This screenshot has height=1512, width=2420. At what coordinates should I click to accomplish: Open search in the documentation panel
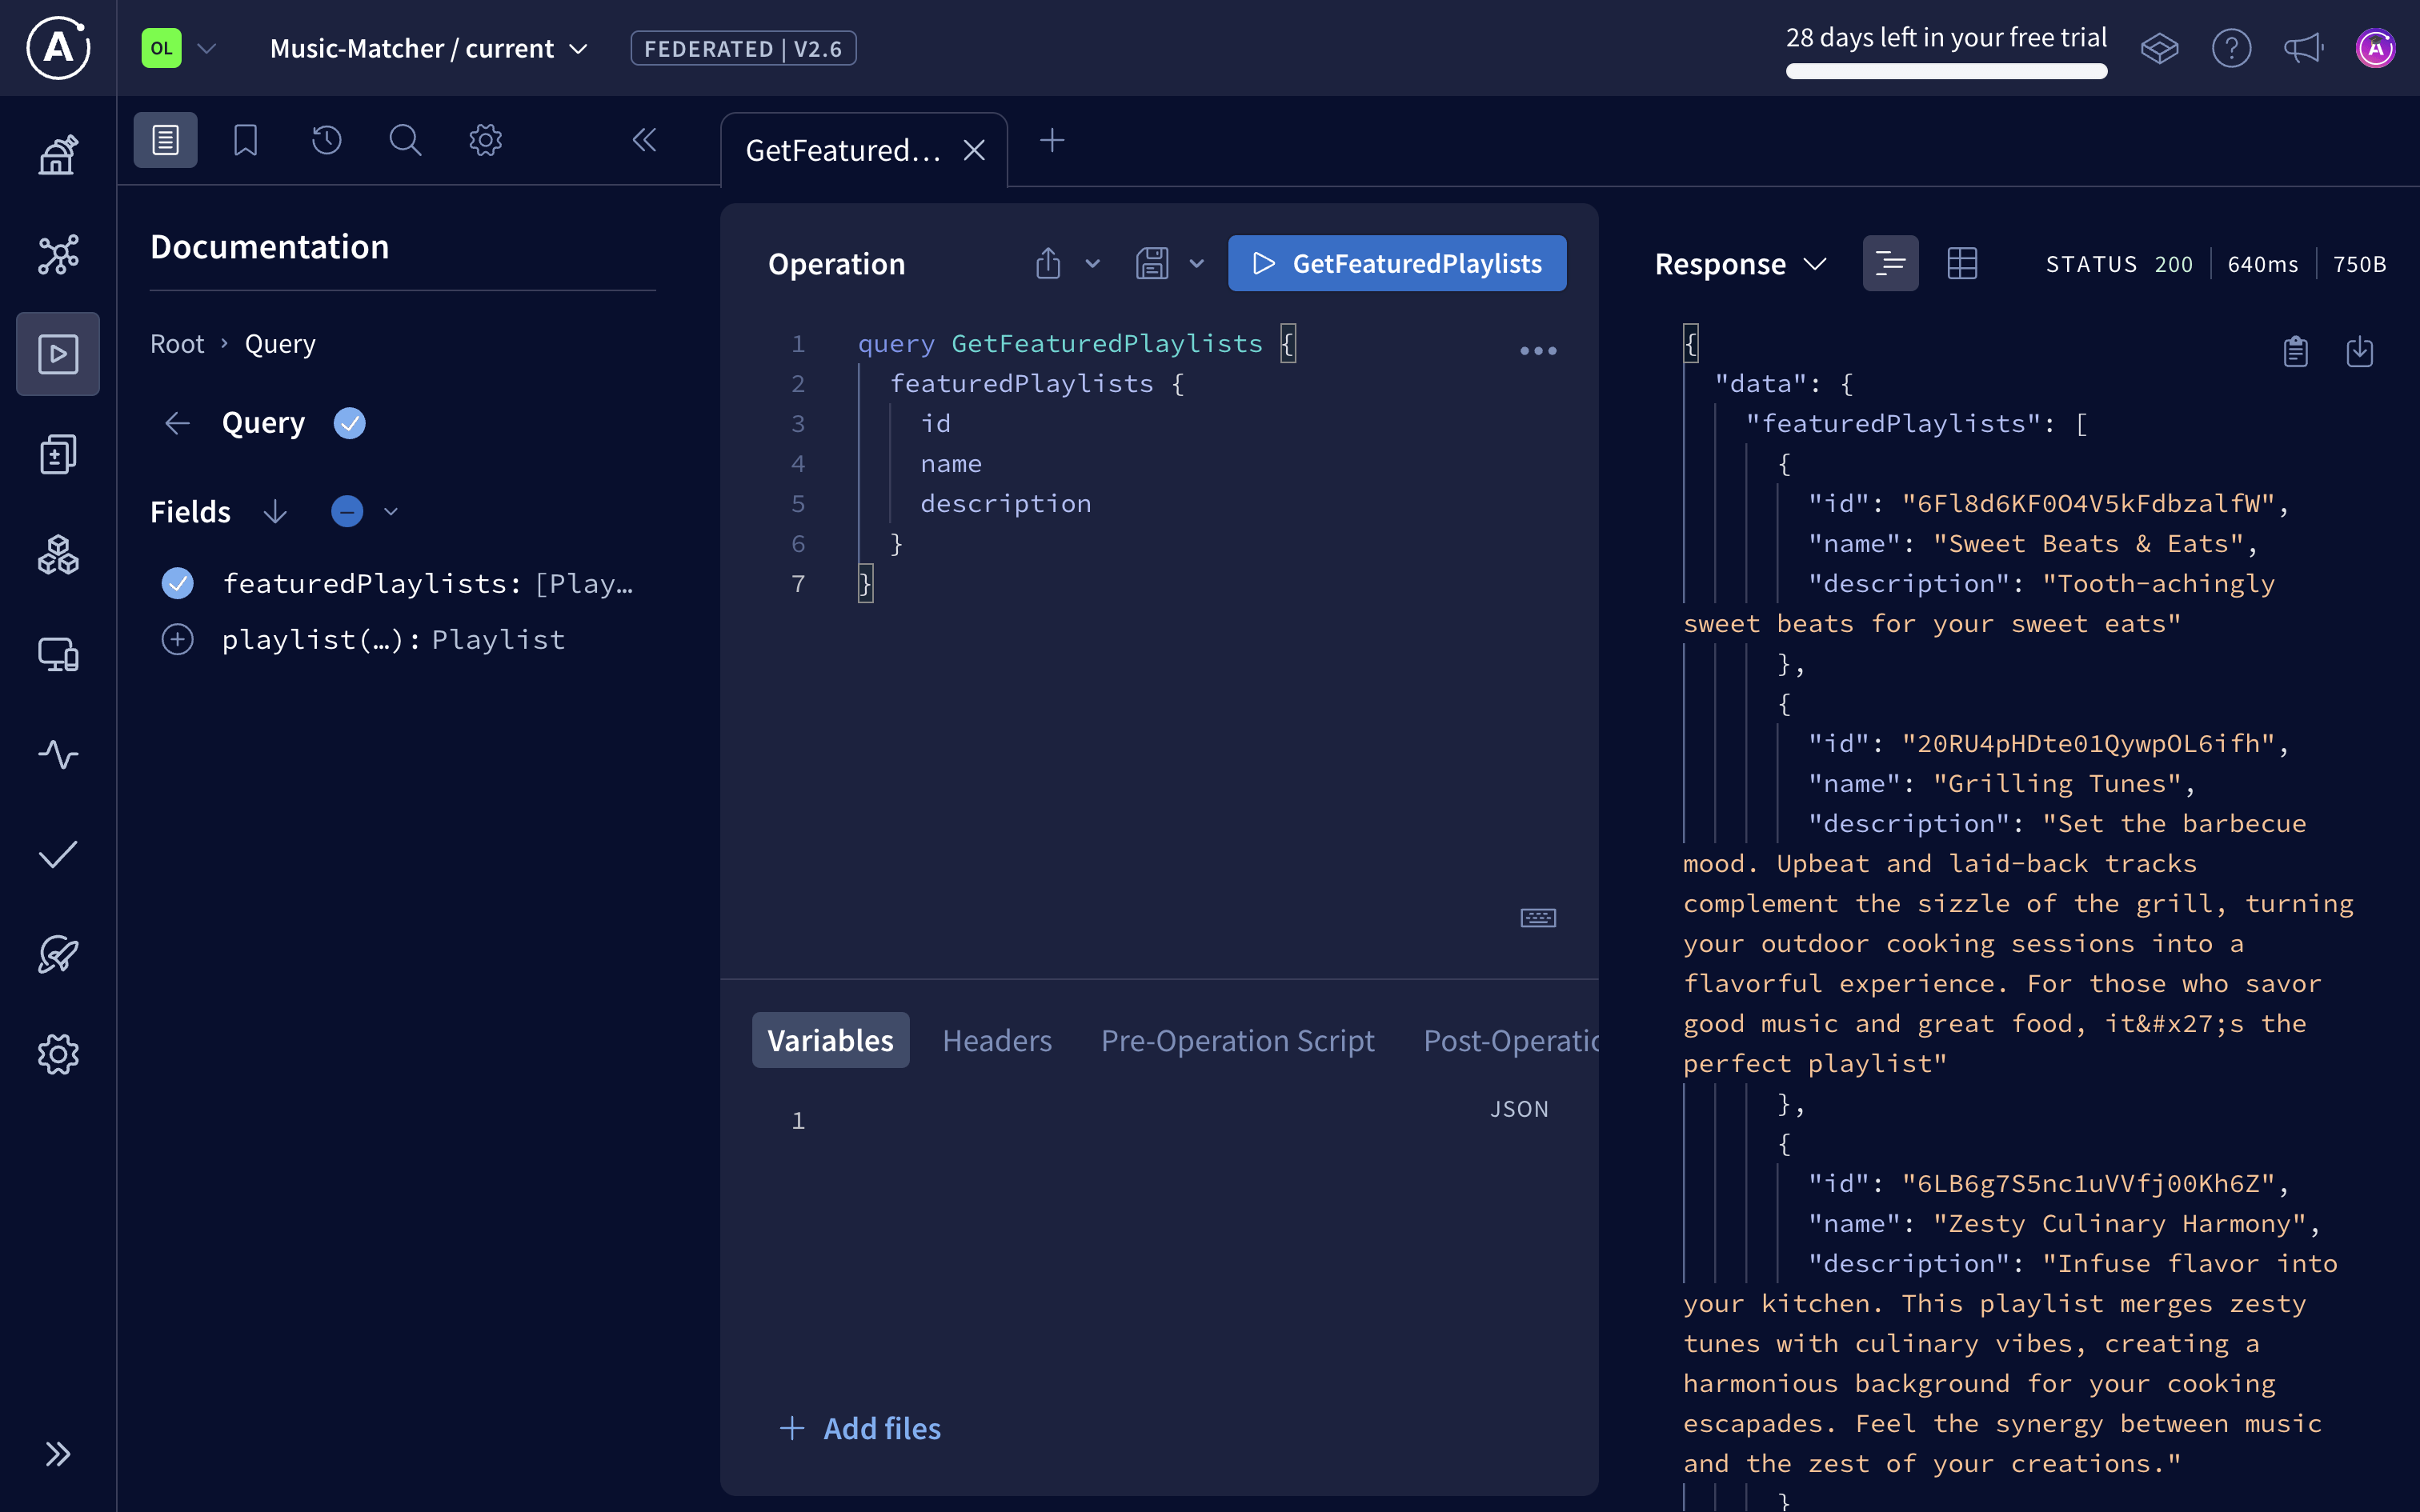(405, 139)
